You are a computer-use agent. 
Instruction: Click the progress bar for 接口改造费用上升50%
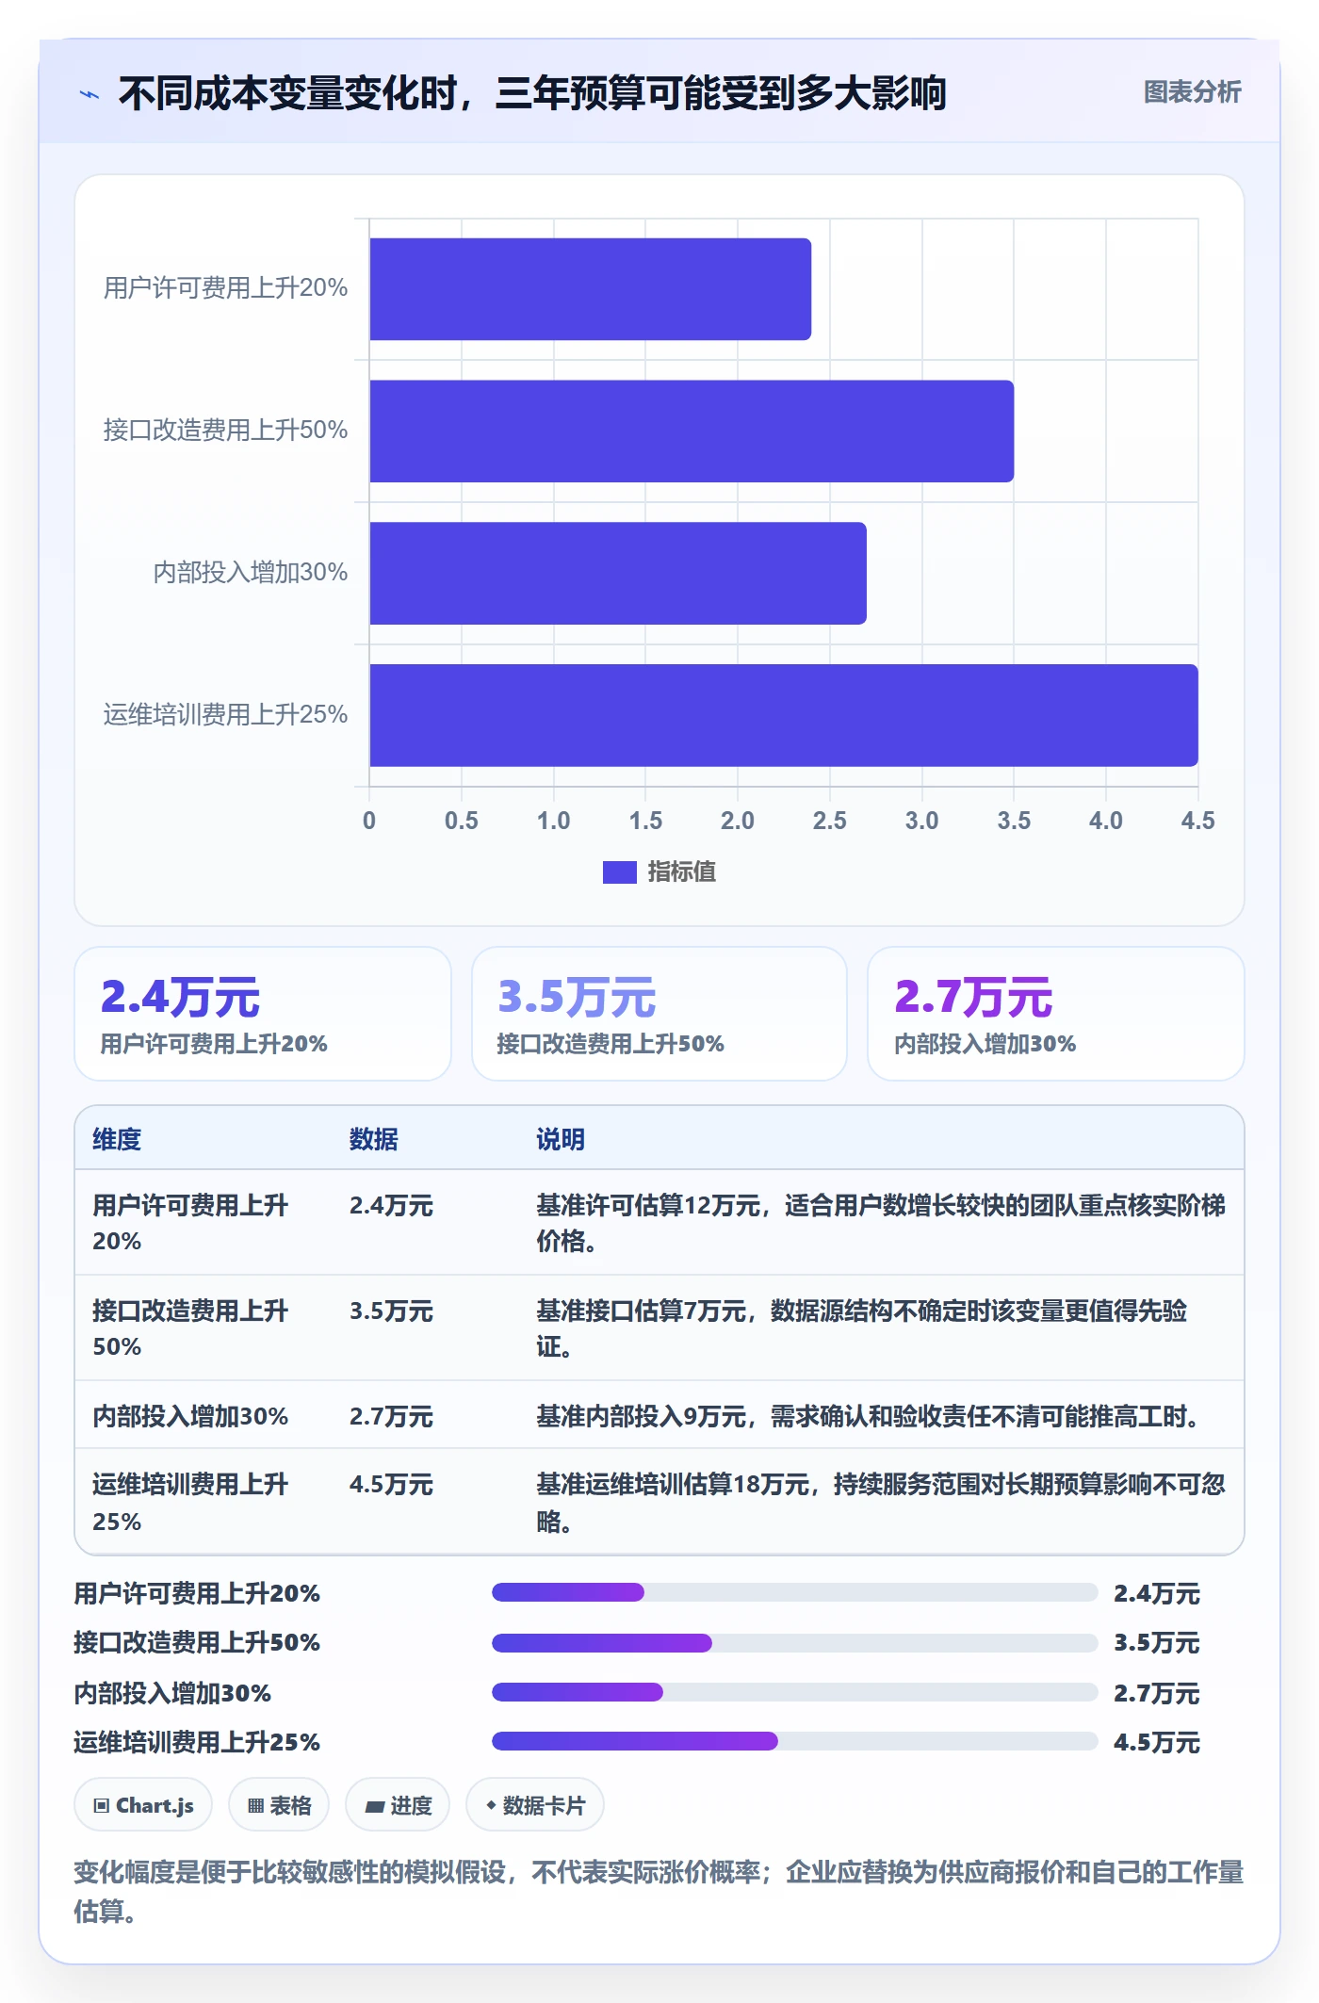tap(794, 1643)
